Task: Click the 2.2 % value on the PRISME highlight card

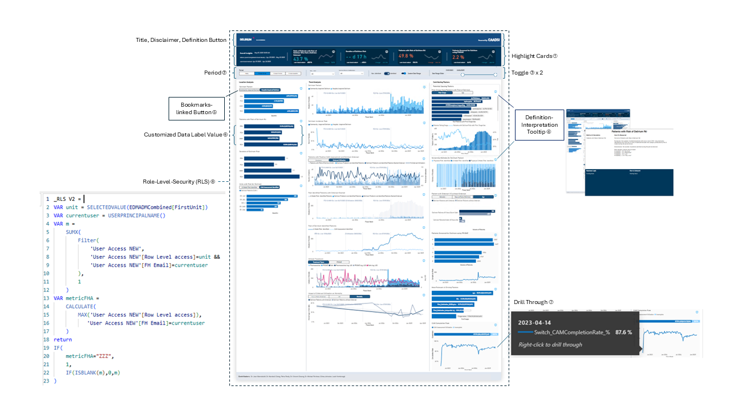Action: [458, 57]
